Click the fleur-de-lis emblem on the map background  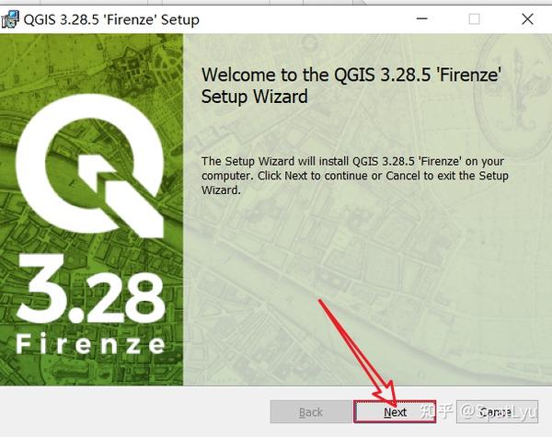tap(518, 93)
